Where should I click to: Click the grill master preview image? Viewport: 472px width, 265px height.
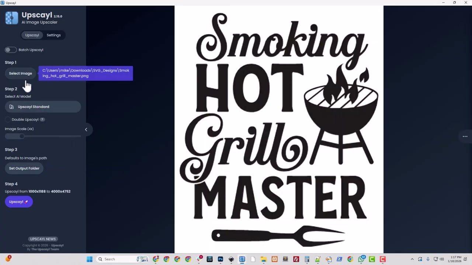point(279,130)
